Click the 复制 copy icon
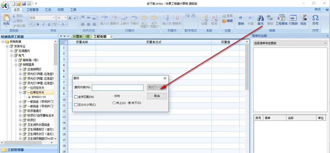Viewport: 330px width, 153px height. point(17,21)
